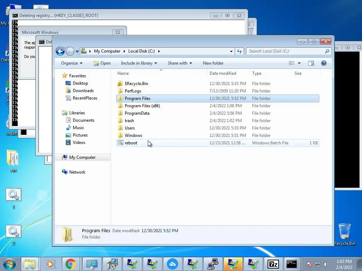
Task: Select the Users folder
Action: (217, 128)
